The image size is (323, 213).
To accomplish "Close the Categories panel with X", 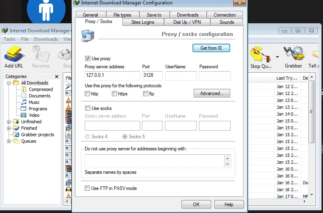I will coord(57,76).
